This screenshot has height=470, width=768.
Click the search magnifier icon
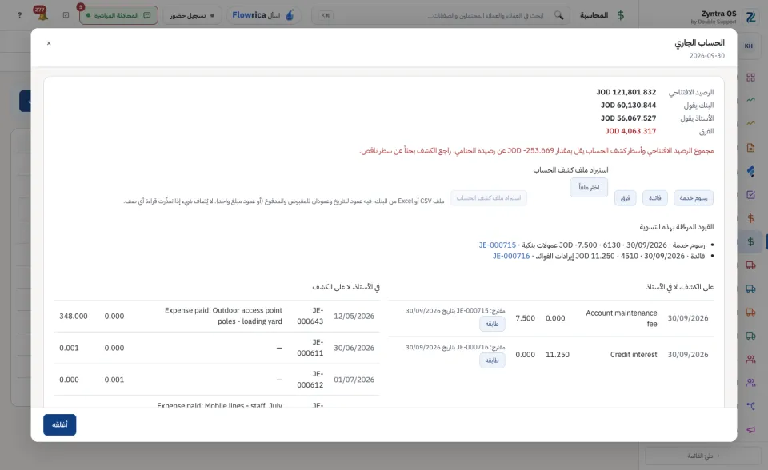559,15
